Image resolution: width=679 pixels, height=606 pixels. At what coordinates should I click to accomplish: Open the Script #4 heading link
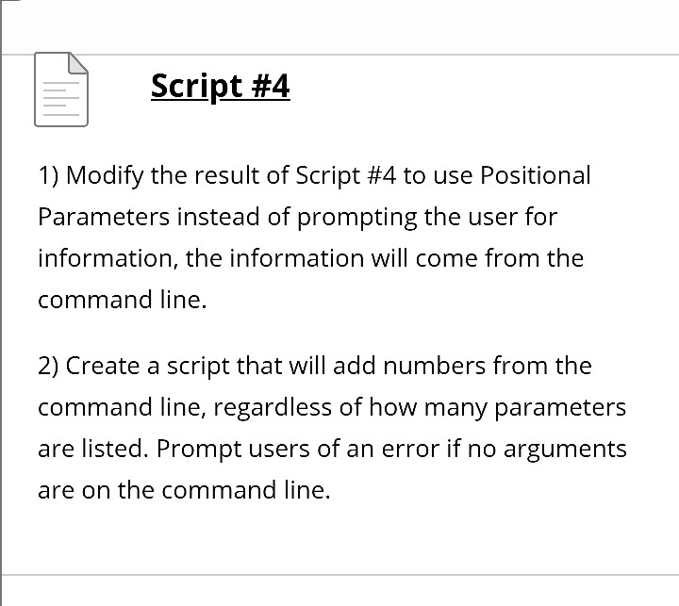[220, 86]
